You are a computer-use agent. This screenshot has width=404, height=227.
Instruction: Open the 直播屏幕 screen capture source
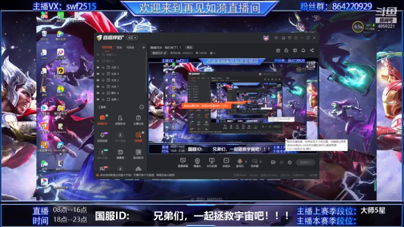183,162
